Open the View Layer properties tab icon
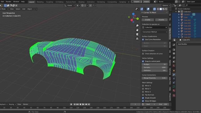The height and width of the screenshot is (113, 201). [x=174, y=58]
